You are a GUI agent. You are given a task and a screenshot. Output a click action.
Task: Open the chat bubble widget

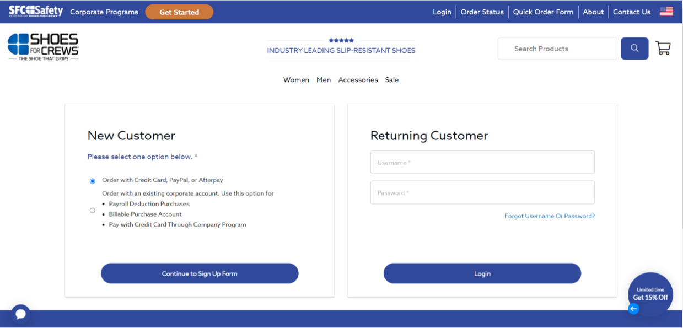click(20, 314)
